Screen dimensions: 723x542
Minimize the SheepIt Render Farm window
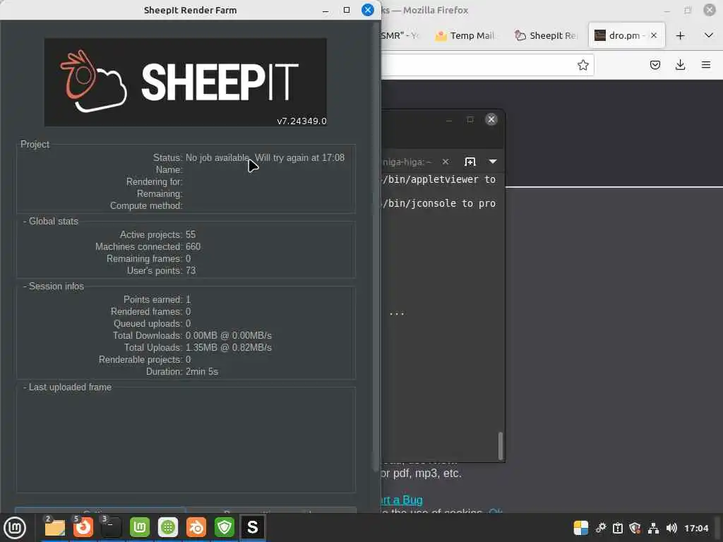[x=325, y=10]
